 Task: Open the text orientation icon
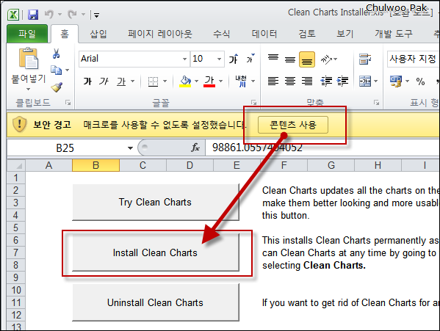(x=327, y=59)
